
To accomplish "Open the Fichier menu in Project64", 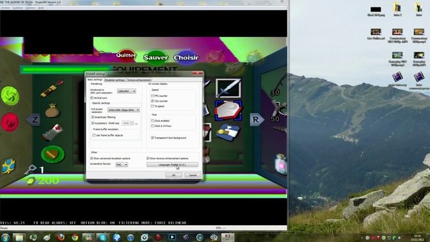I will (x=5, y=7).
